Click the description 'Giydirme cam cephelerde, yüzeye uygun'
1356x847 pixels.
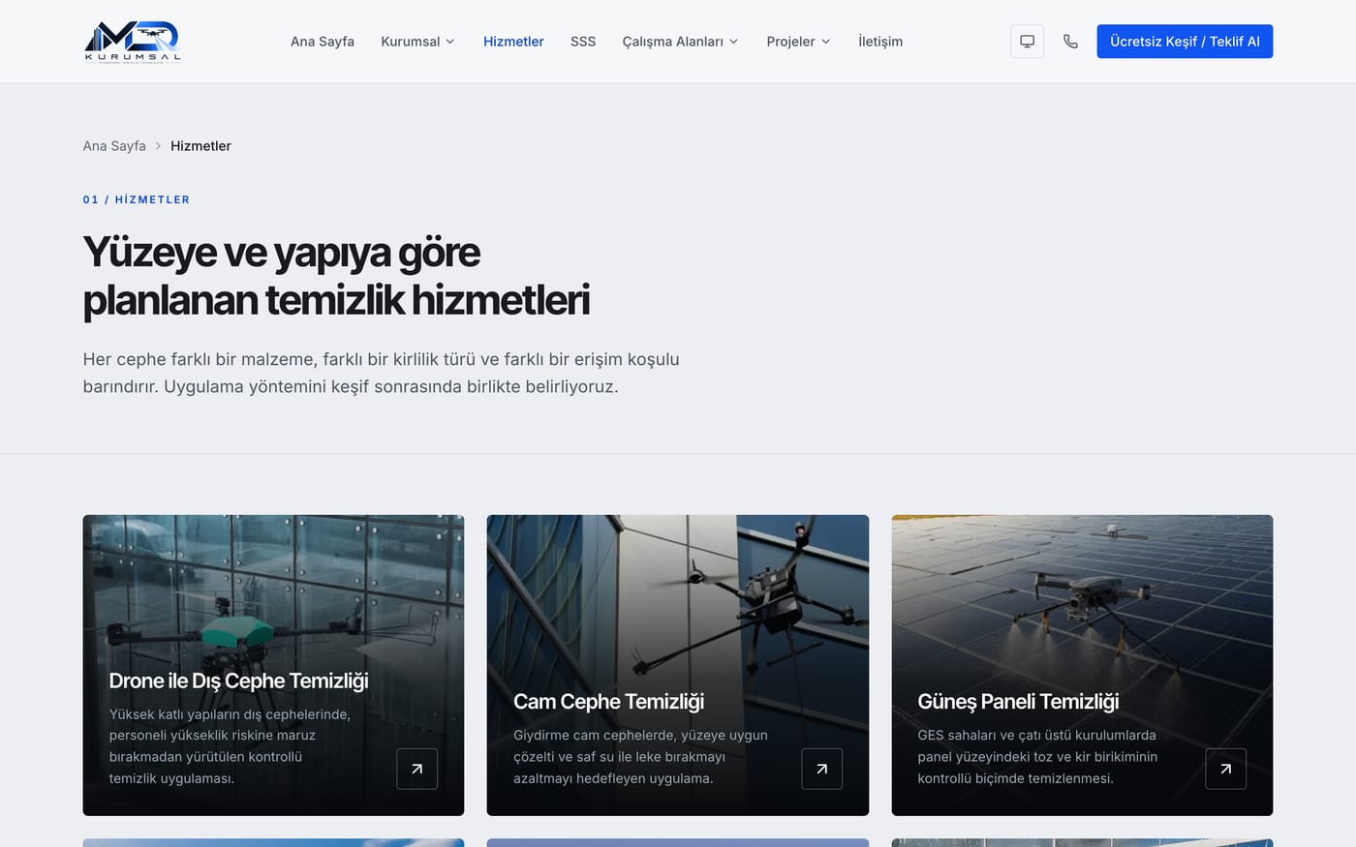(640, 757)
